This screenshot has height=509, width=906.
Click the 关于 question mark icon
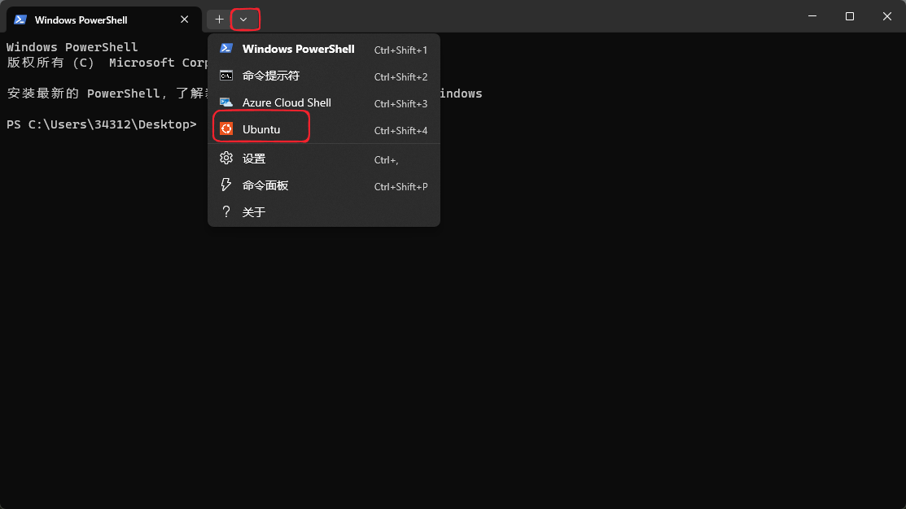coord(226,212)
